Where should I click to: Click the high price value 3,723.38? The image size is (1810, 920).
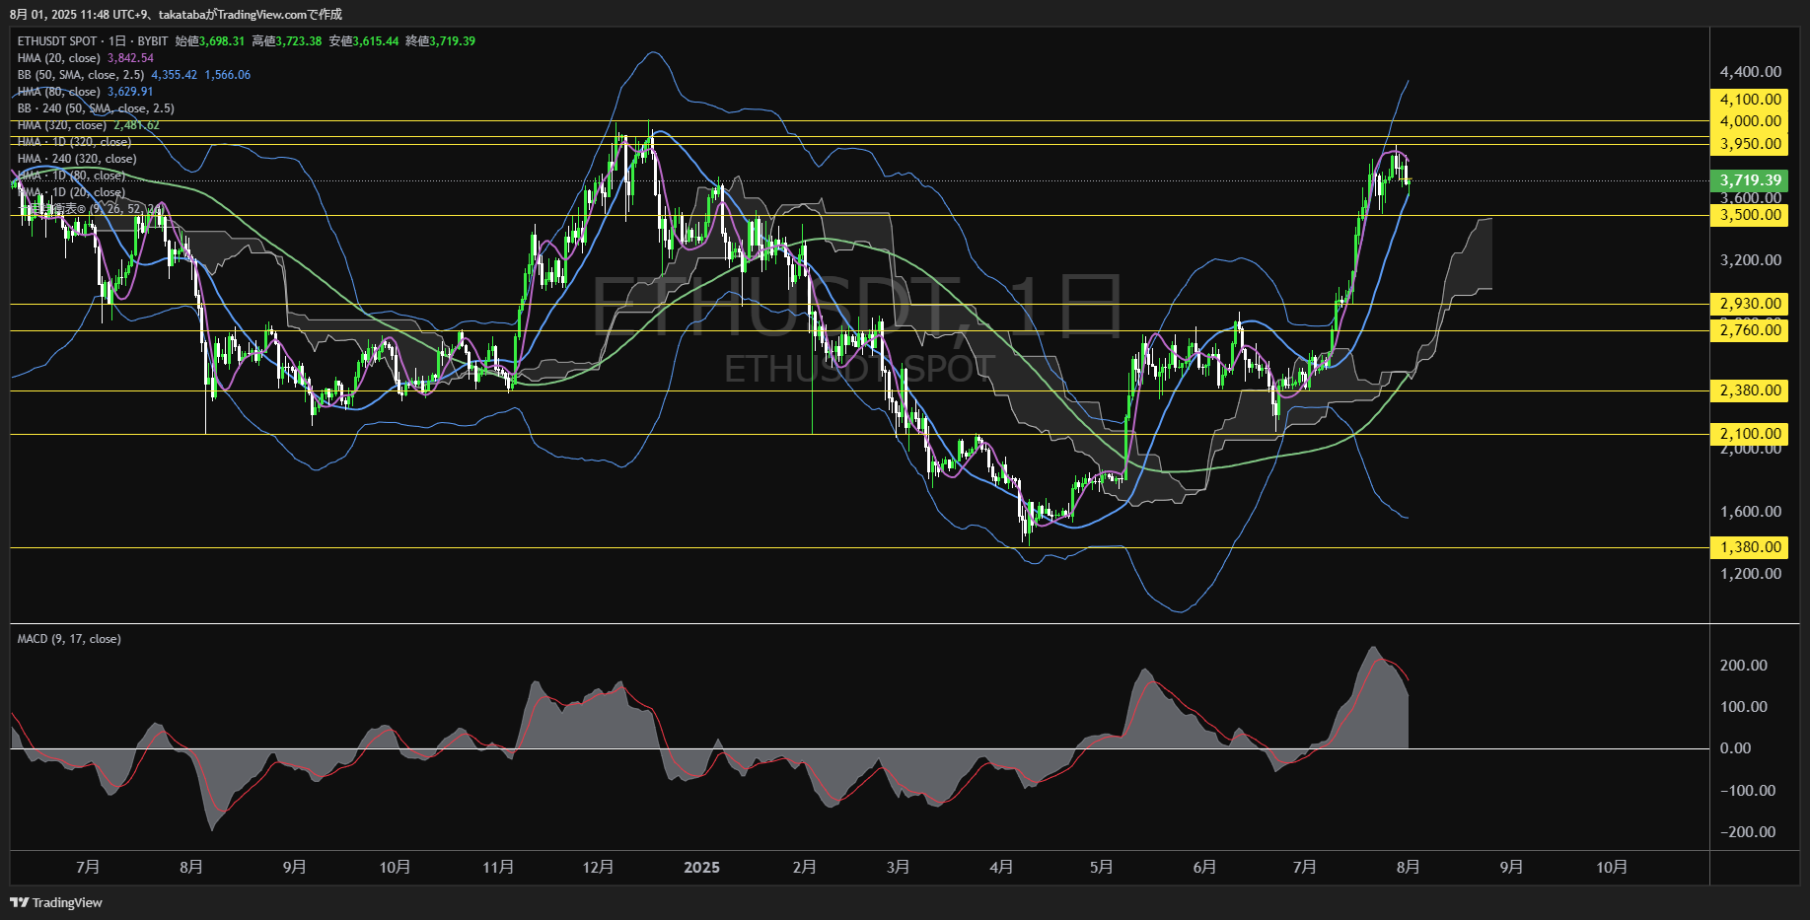(x=299, y=41)
